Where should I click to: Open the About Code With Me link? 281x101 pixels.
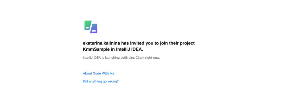click(99, 73)
